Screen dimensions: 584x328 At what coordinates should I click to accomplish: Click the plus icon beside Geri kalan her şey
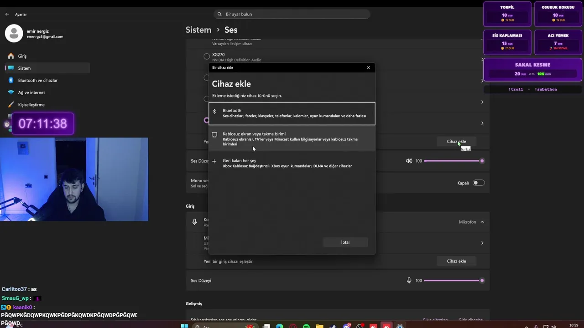click(214, 161)
